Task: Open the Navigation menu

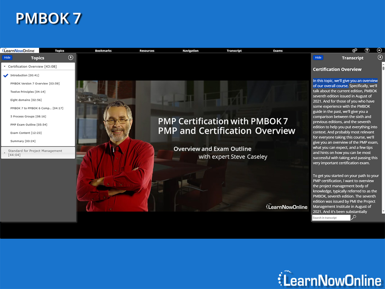Action: (x=191, y=51)
